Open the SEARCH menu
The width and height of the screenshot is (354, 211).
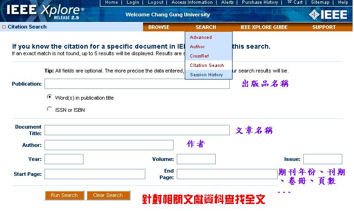(x=206, y=27)
